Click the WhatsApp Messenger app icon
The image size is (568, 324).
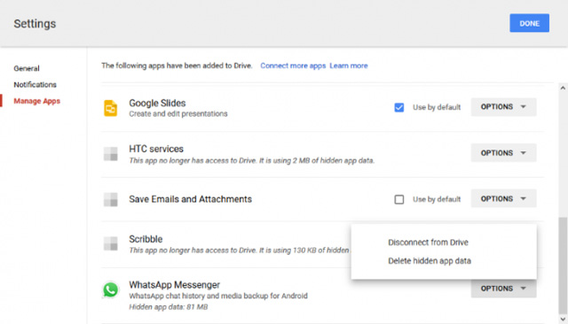pyautogui.click(x=110, y=289)
